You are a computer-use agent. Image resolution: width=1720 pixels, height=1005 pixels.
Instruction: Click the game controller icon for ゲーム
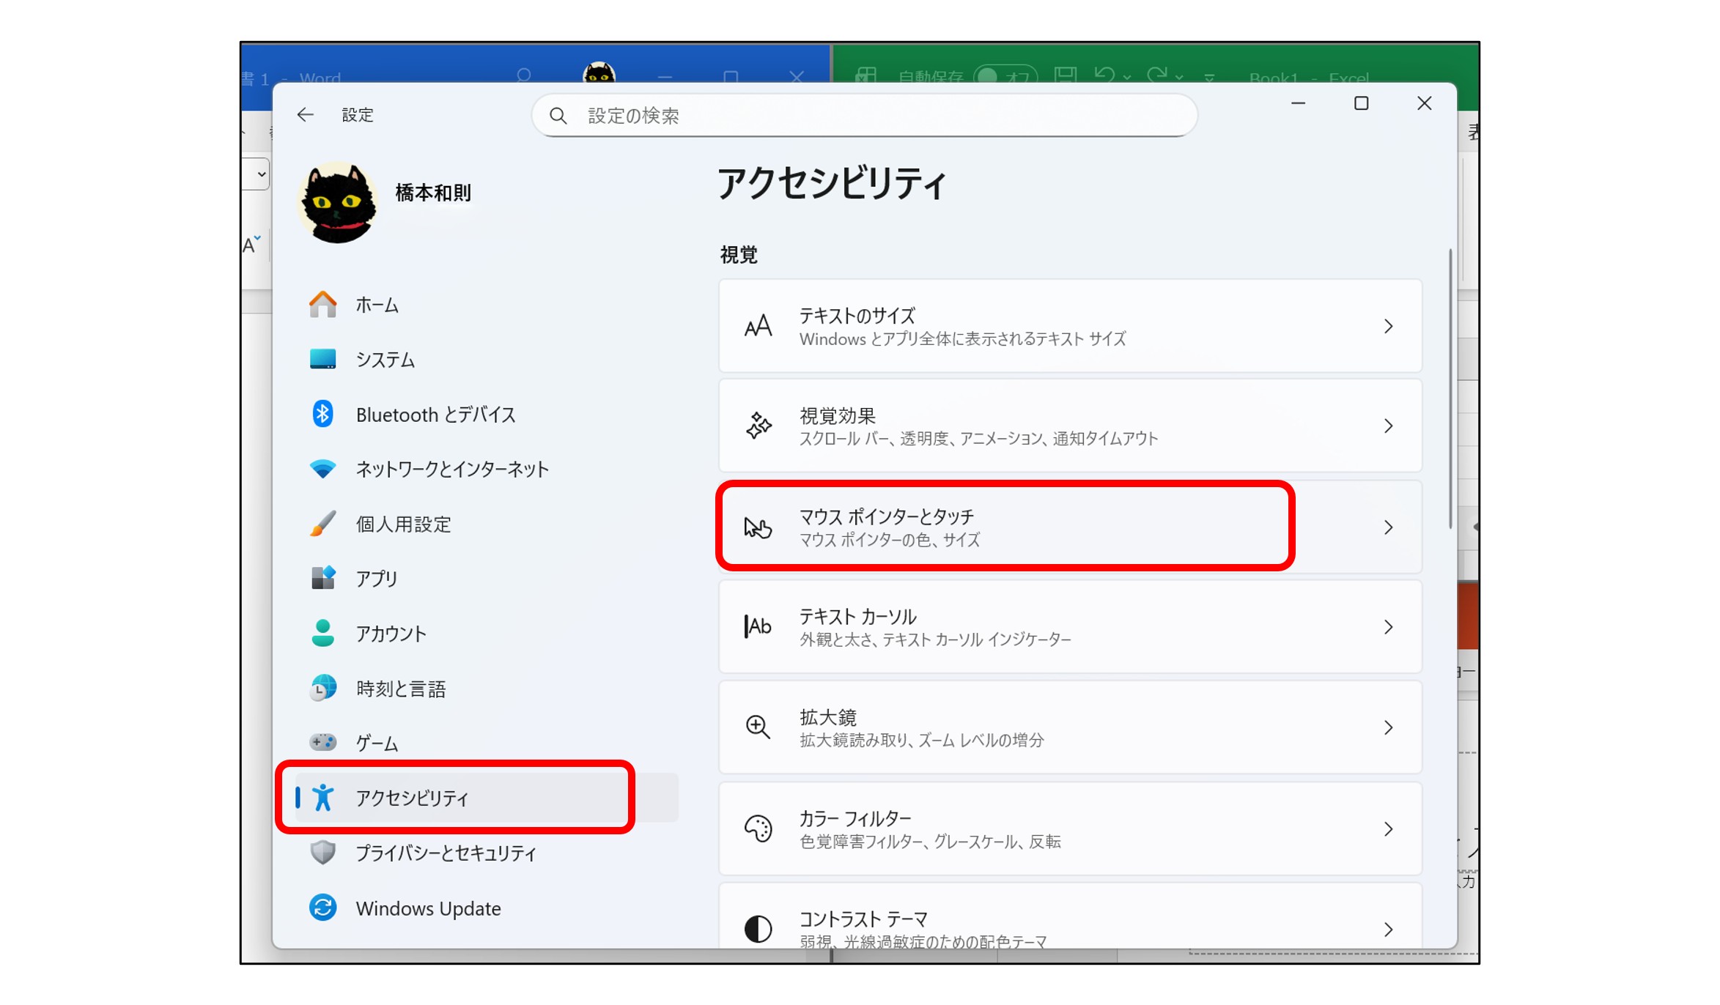coord(322,742)
